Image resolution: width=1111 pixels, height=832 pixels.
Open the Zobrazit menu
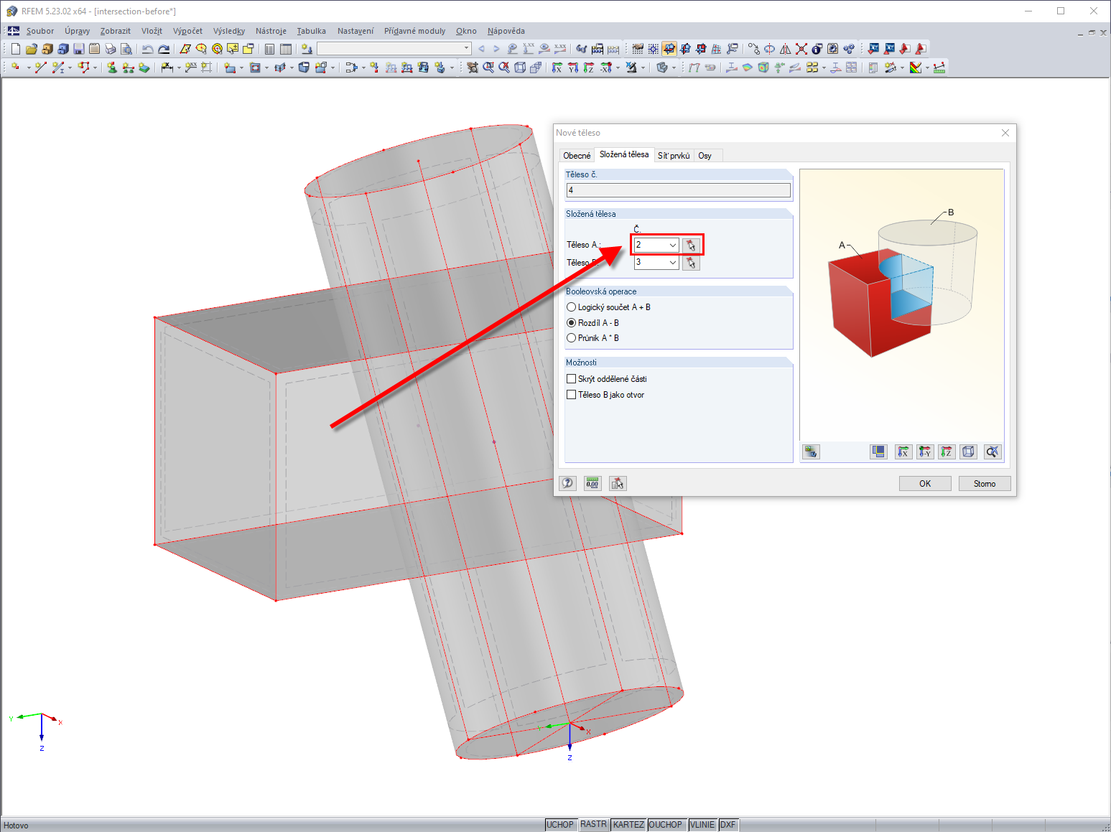(116, 31)
